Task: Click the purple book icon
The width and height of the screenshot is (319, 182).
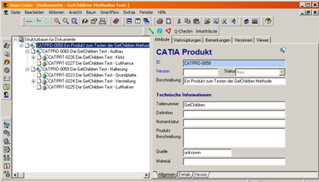Action: pyautogui.click(x=116, y=21)
